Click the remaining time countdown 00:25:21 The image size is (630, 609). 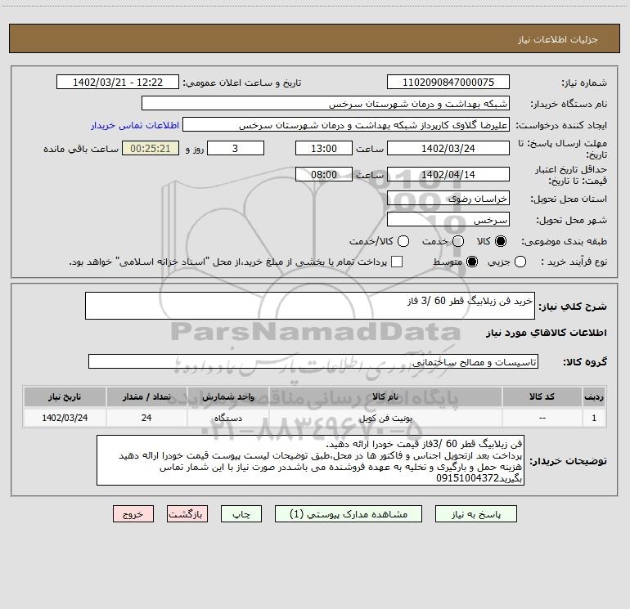[151, 148]
